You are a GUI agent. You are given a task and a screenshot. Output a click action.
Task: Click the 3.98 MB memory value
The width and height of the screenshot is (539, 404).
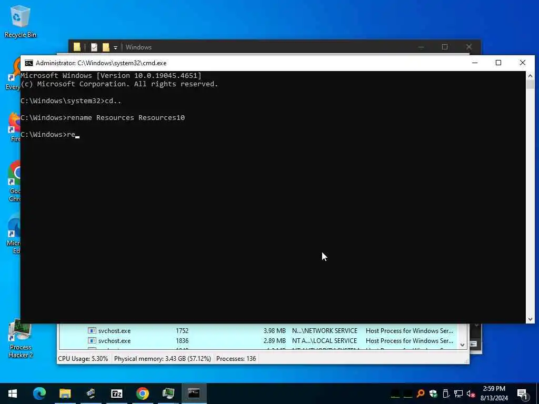click(274, 331)
